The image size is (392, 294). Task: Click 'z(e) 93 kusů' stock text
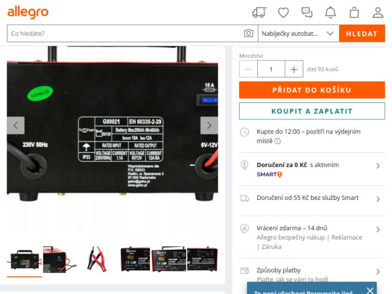(x=323, y=69)
